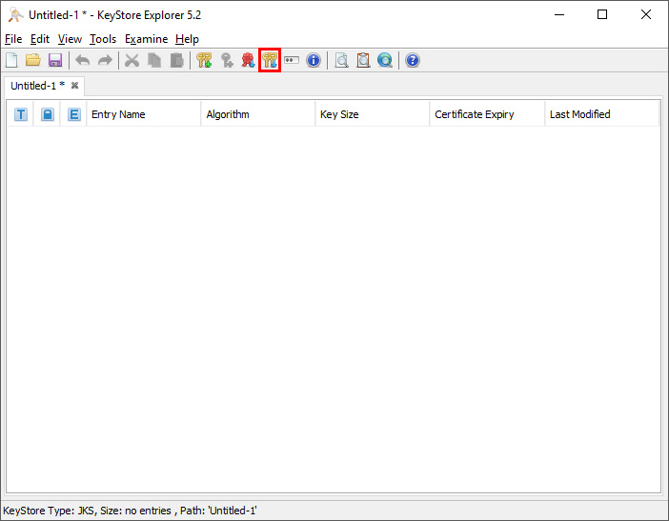Generate a secret key using the key icon
The image size is (669, 521).
tap(227, 60)
